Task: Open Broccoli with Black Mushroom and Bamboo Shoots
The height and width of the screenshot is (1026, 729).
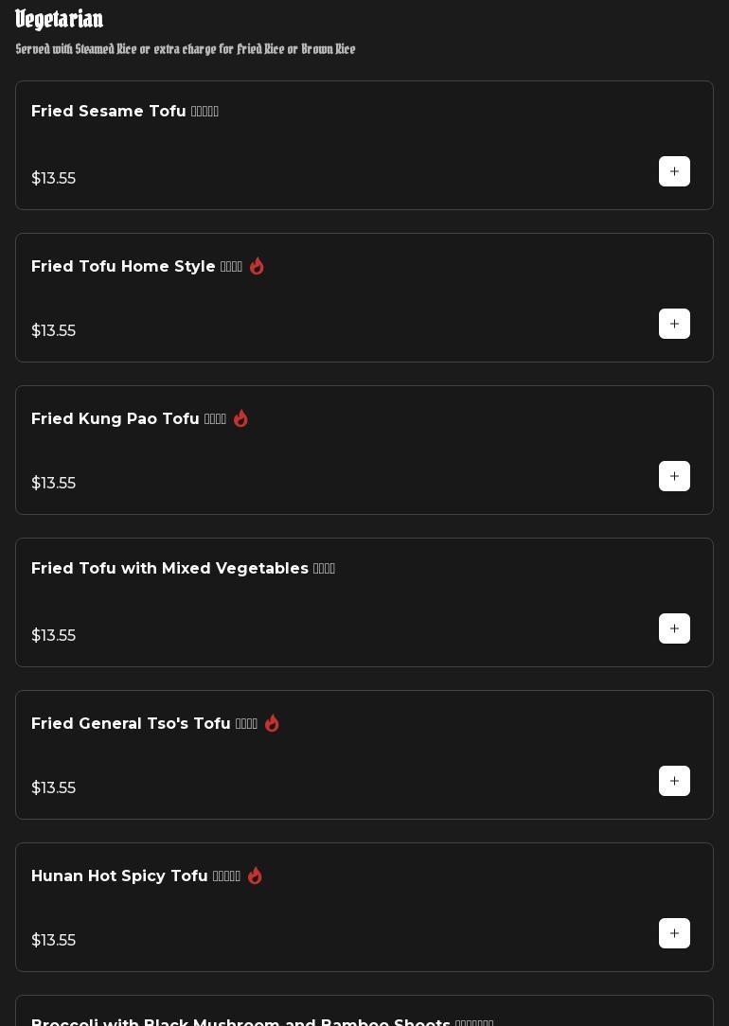Action: coord(240,1020)
